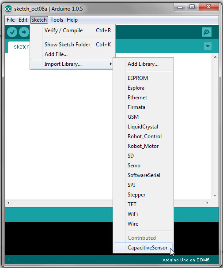Click the Verify checkmark toolbar icon
The height and width of the screenshot is (268, 223).
12,32
